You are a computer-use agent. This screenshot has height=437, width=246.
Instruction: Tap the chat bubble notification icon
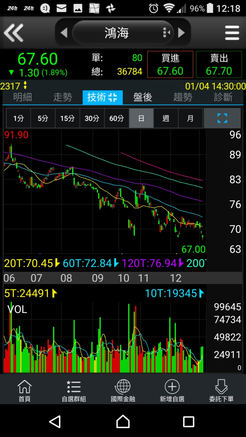point(45,8)
